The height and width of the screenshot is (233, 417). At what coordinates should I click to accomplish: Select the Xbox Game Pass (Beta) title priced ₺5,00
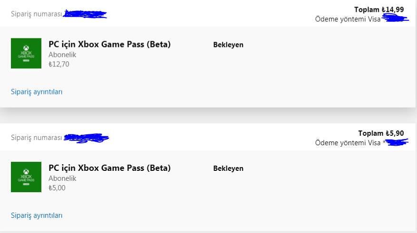109,168
